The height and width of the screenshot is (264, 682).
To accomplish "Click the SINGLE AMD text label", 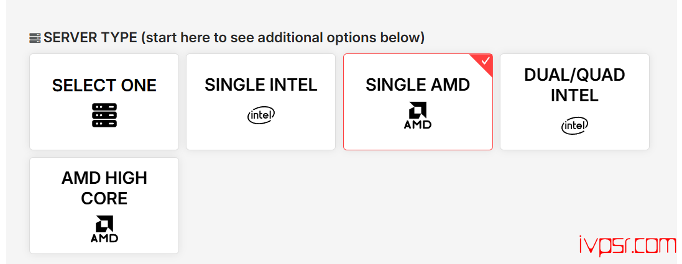I will click(418, 85).
